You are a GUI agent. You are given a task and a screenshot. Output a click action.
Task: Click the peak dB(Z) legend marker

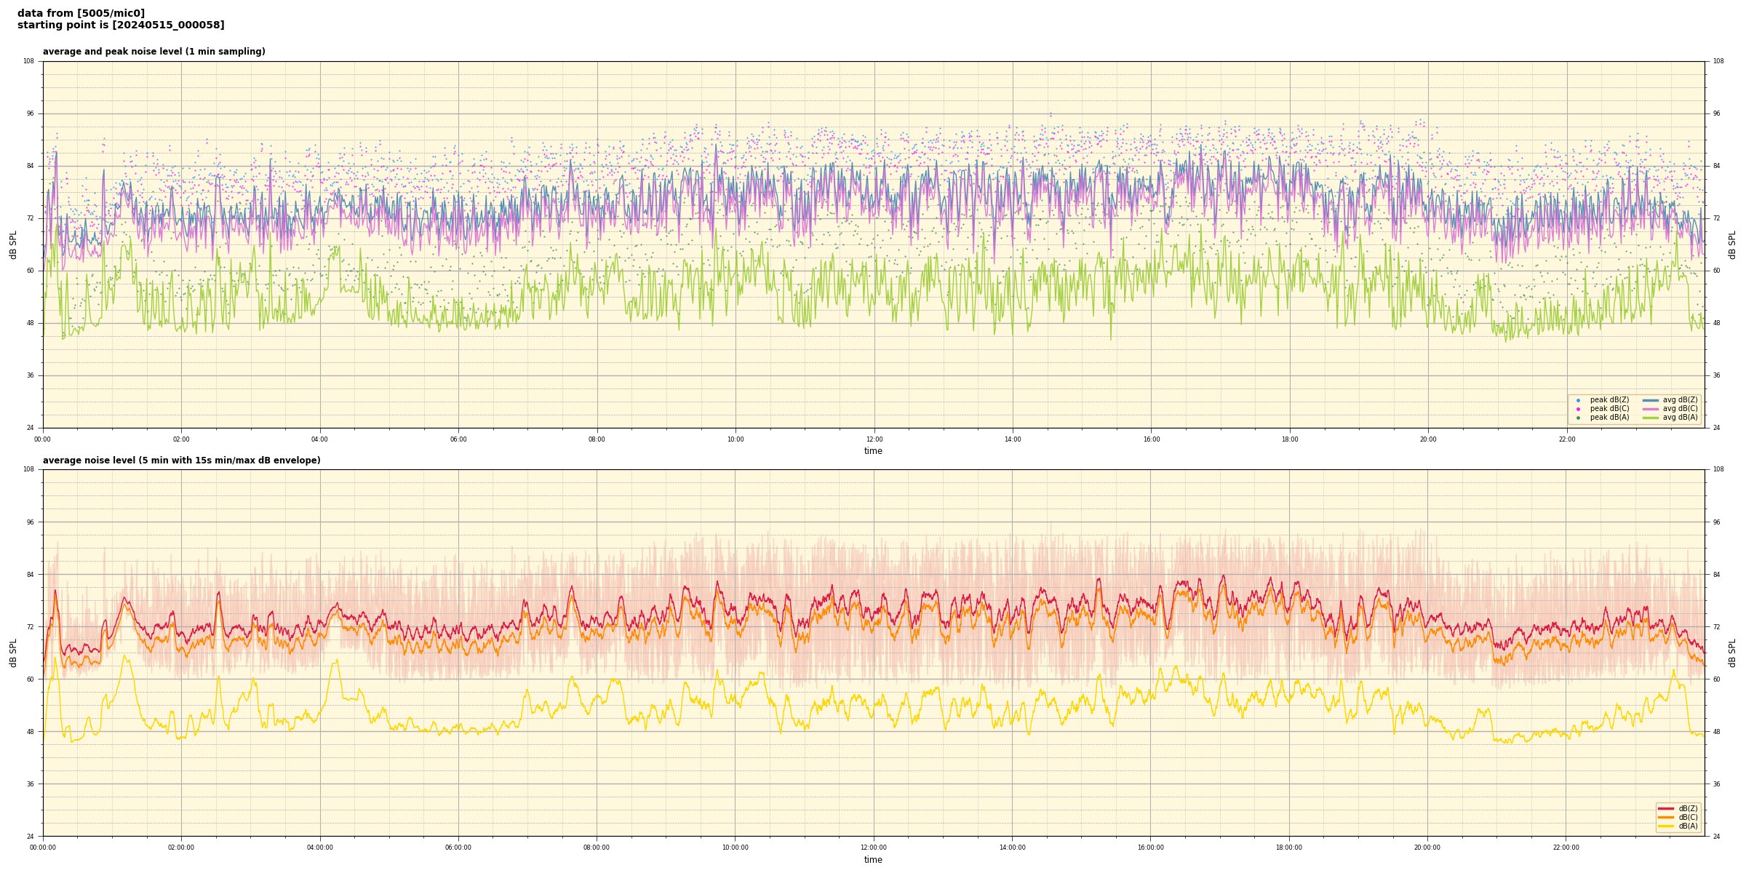click(1578, 400)
